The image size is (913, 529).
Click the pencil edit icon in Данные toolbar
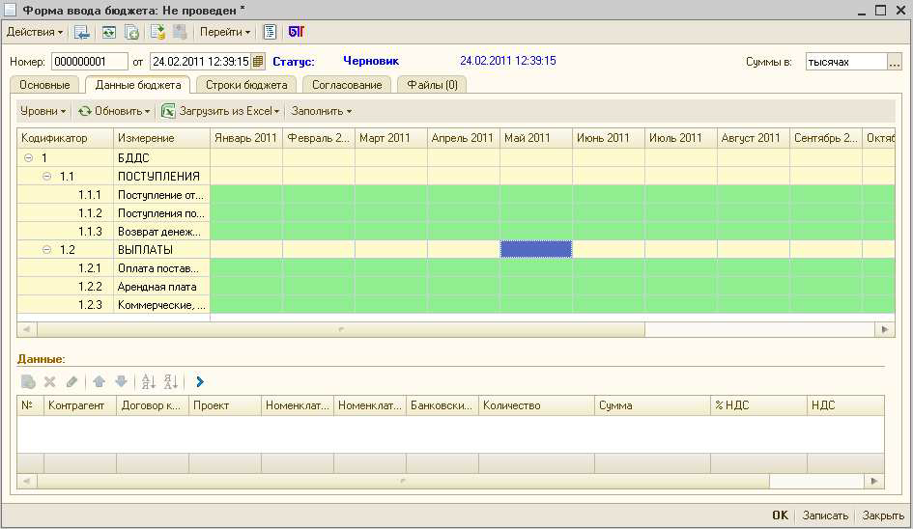coord(71,382)
